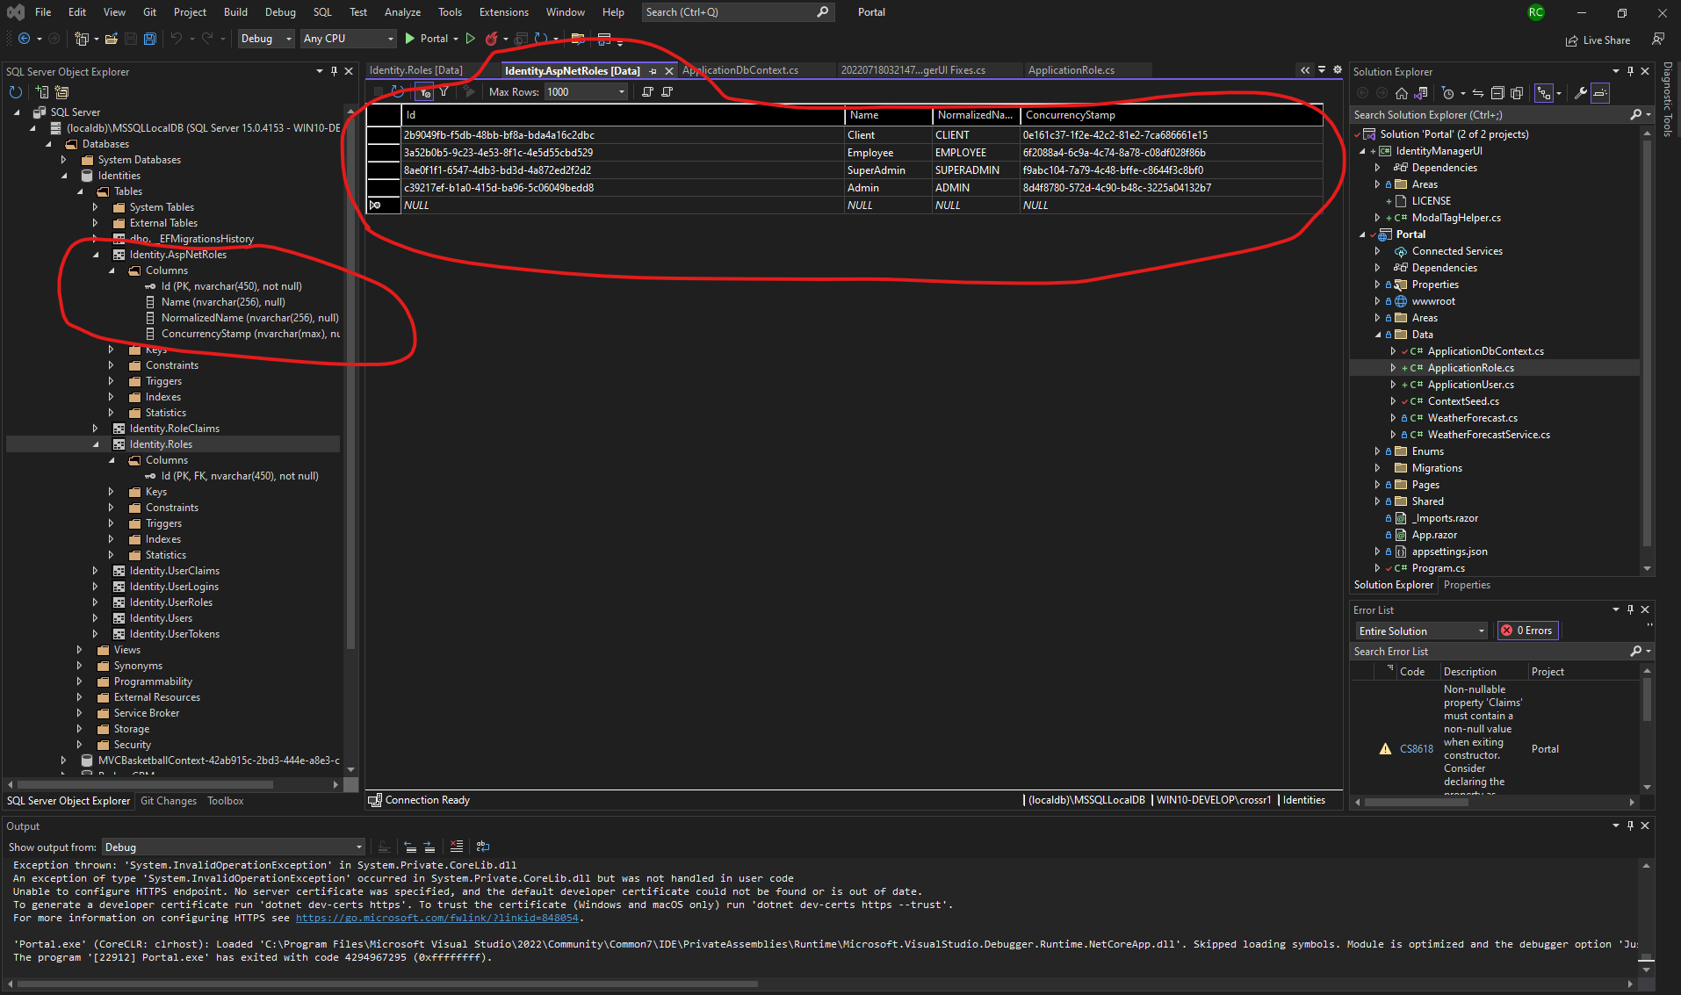The image size is (1681, 995).
Task: Collapse the Identity.AspNetRoles table node
Action: (97, 255)
